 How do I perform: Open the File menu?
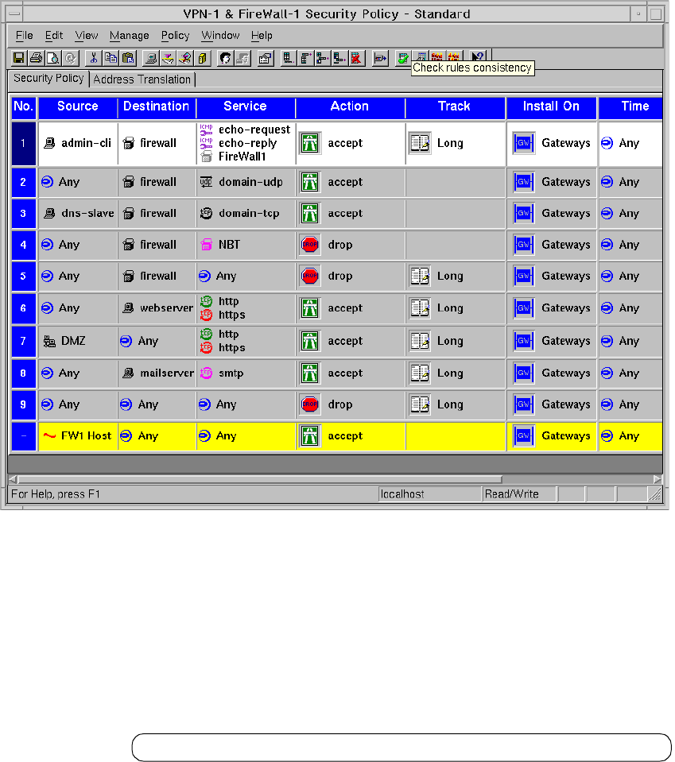25,36
